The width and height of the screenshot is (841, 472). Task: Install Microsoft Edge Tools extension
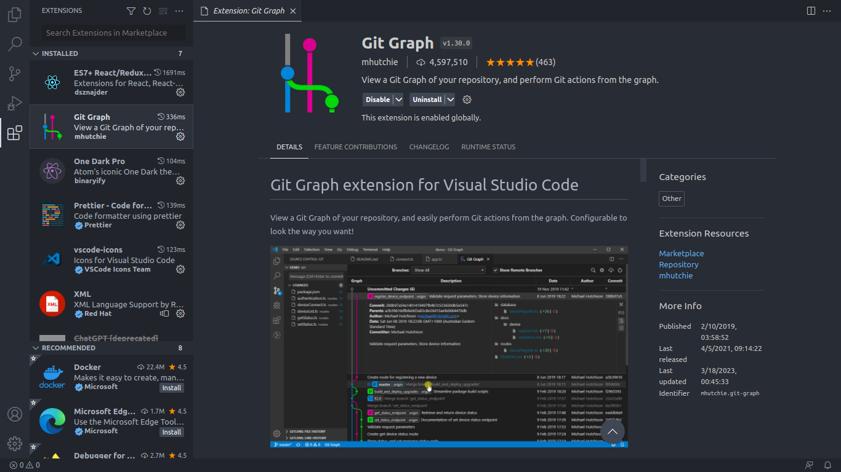(x=172, y=432)
